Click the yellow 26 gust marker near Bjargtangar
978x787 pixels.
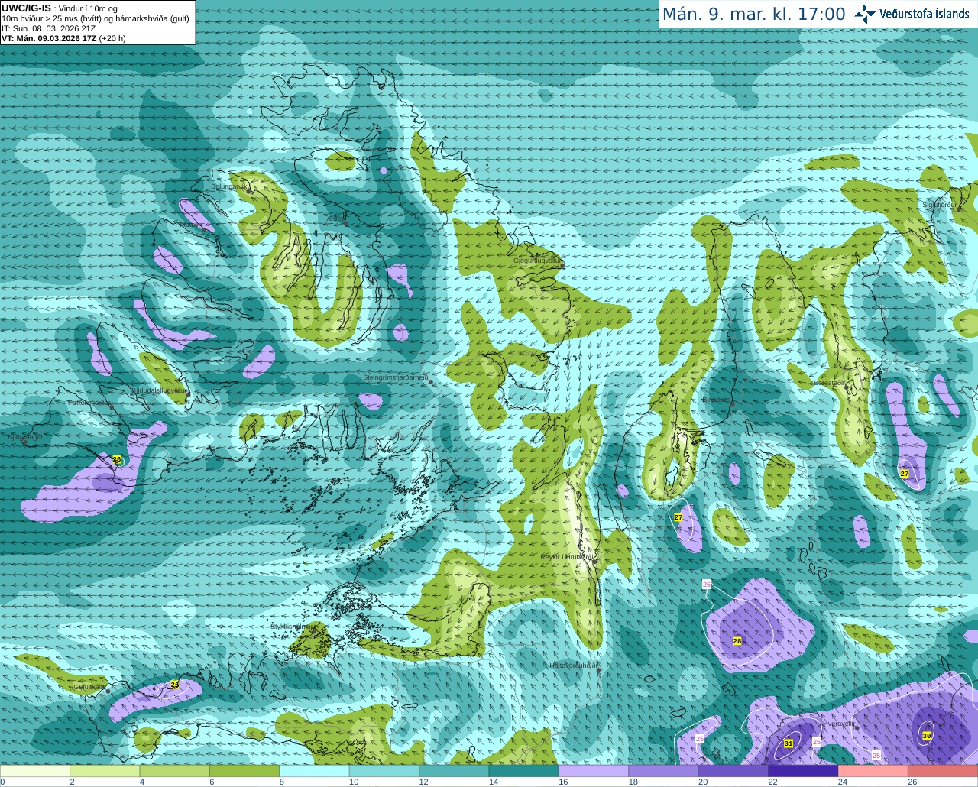click(x=117, y=459)
